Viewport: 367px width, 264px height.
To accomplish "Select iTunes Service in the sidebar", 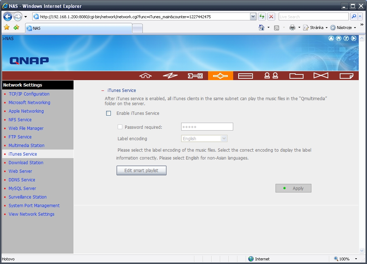I will point(23,154).
